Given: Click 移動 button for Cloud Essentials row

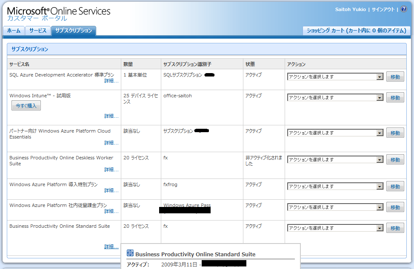Looking at the screenshot, I should pyautogui.click(x=395, y=133).
